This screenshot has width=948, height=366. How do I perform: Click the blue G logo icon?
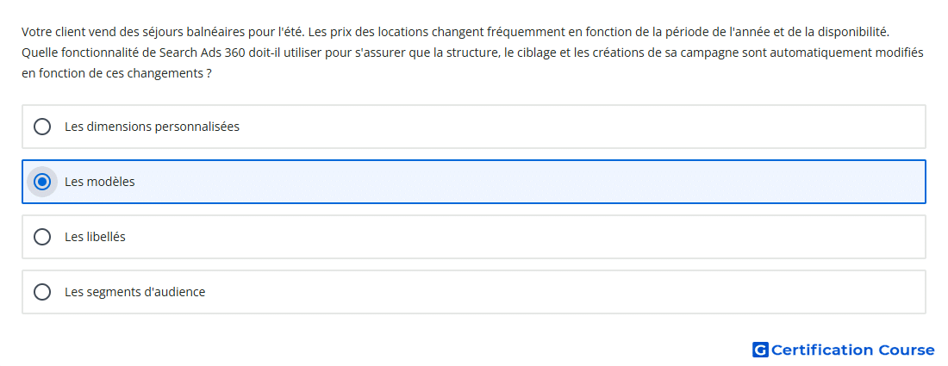pos(760,350)
